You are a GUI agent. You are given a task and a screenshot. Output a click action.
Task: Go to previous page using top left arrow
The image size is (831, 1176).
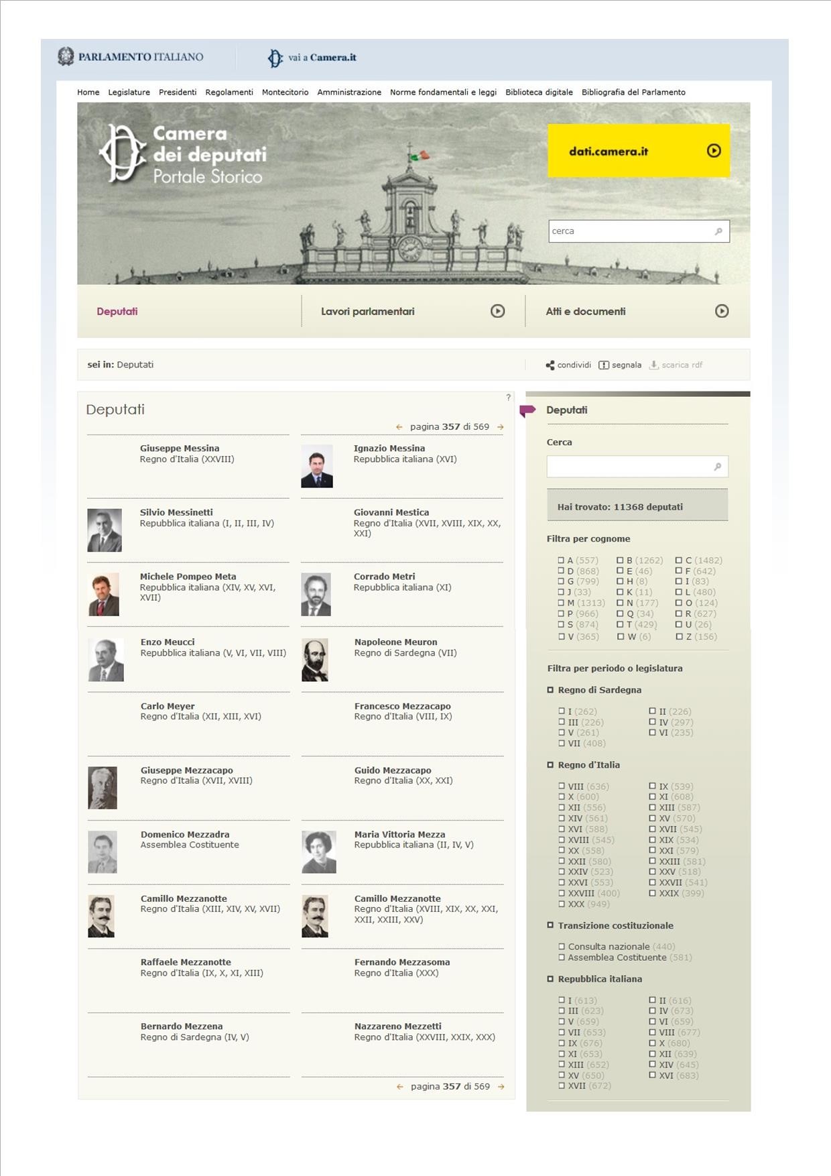coord(399,427)
